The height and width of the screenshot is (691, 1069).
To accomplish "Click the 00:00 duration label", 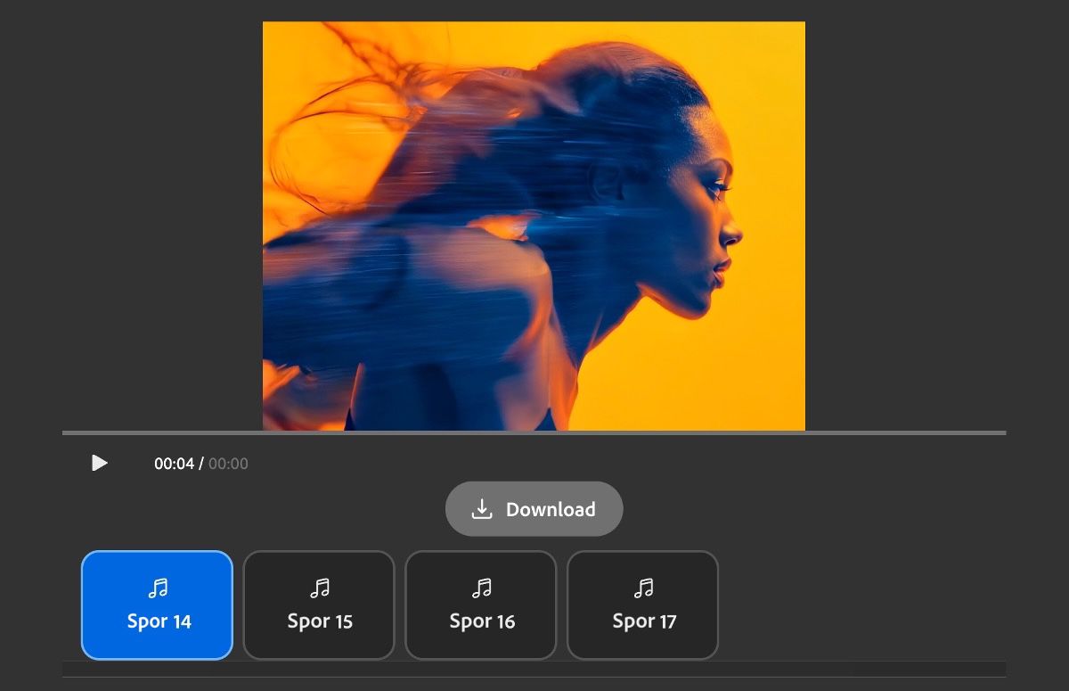I will click(229, 463).
